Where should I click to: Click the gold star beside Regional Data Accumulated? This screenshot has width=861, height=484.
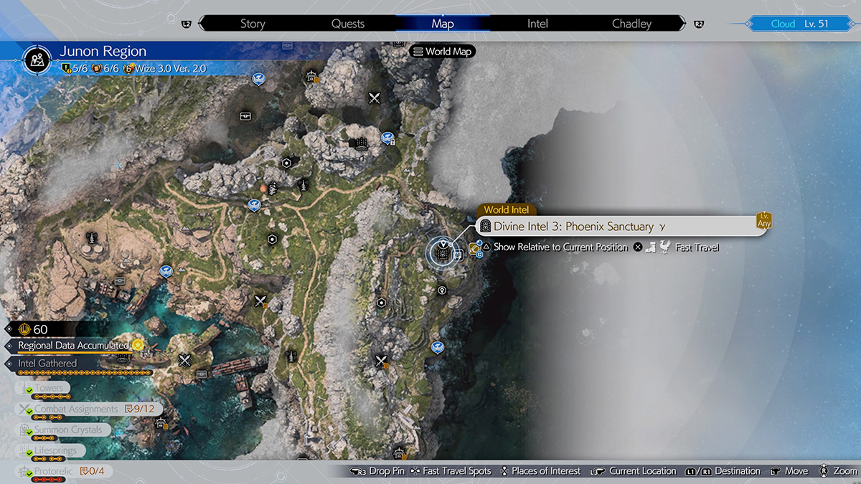click(137, 346)
